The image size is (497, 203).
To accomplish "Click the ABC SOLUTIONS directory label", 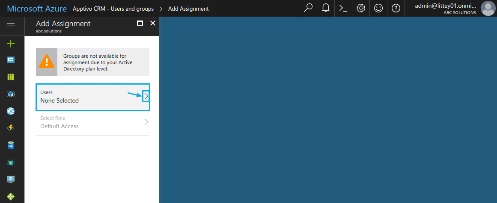I will point(460,13).
